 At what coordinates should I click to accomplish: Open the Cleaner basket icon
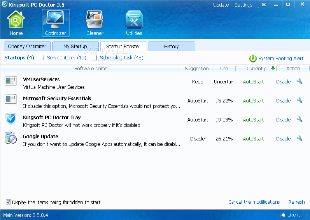click(95, 20)
